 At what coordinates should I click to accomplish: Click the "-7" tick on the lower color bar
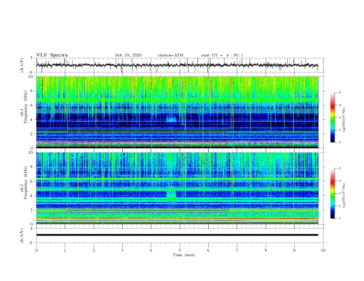(x=339, y=219)
